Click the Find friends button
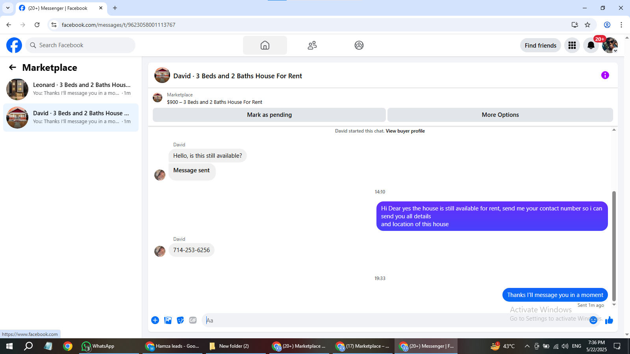The height and width of the screenshot is (354, 630). [541, 45]
